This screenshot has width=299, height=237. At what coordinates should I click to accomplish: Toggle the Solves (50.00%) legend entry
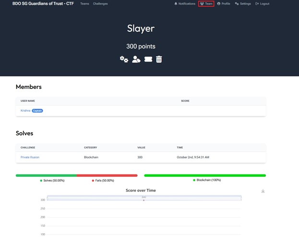[x=52, y=181]
